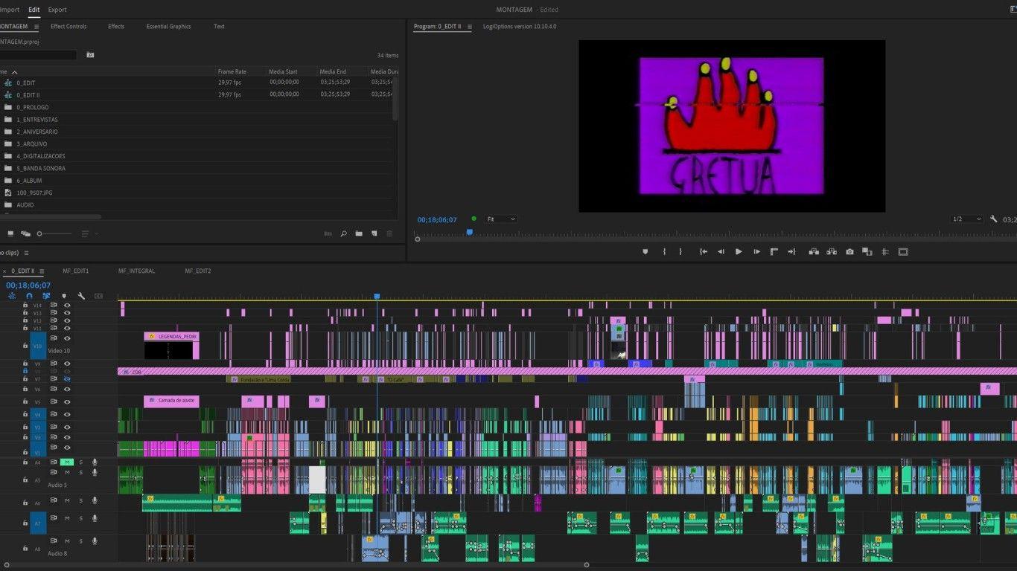Click the Clear trash icon in Project panel
Image resolution: width=1017 pixels, height=571 pixels.
[389, 233]
